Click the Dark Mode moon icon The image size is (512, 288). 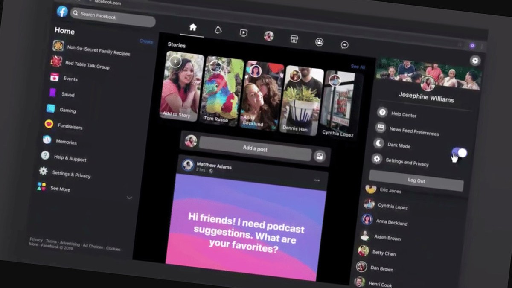click(378, 143)
